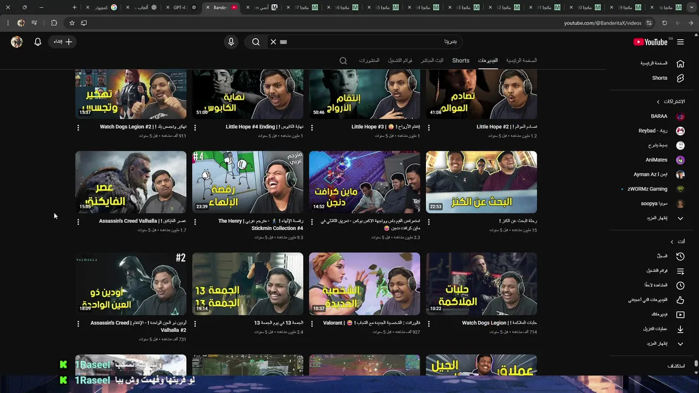Search within channel using tab-row magnifier
Viewport: 699px width, 393px height.
[x=343, y=61]
